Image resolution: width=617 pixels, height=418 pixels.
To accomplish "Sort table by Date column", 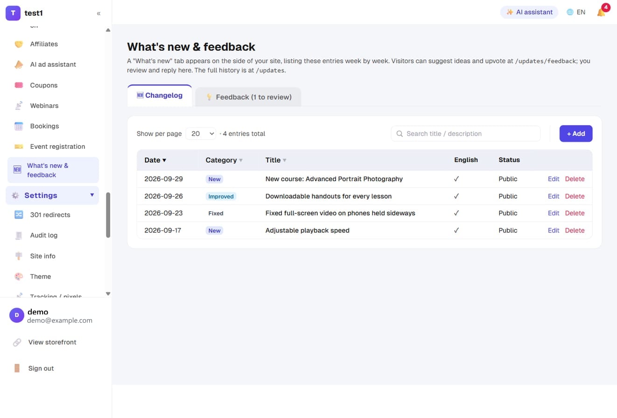I will click(155, 160).
